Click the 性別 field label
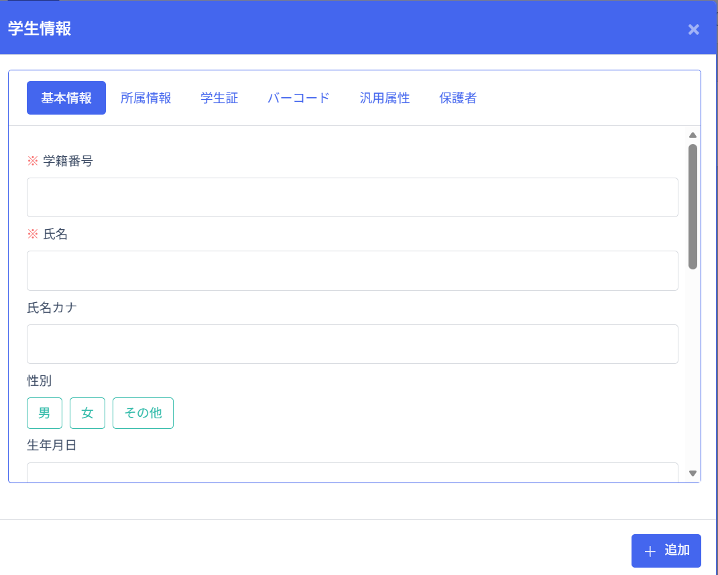 [39, 381]
